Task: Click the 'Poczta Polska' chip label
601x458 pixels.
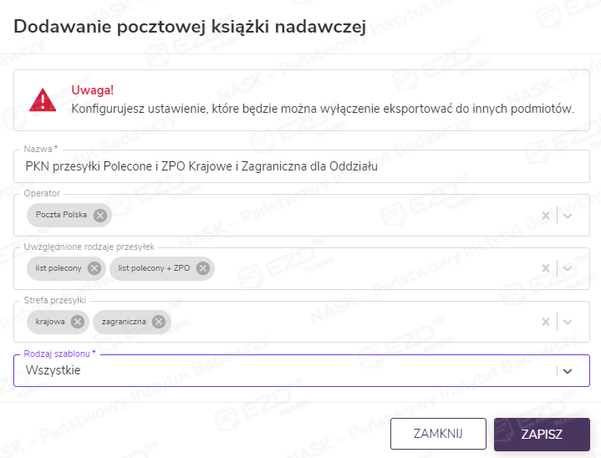Action: [x=63, y=215]
